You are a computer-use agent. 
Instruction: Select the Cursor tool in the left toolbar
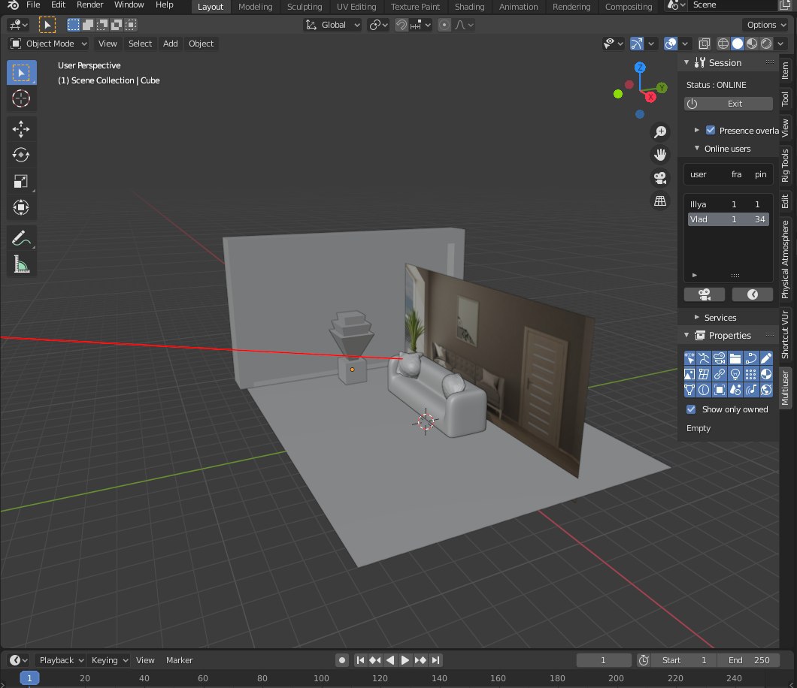point(21,98)
